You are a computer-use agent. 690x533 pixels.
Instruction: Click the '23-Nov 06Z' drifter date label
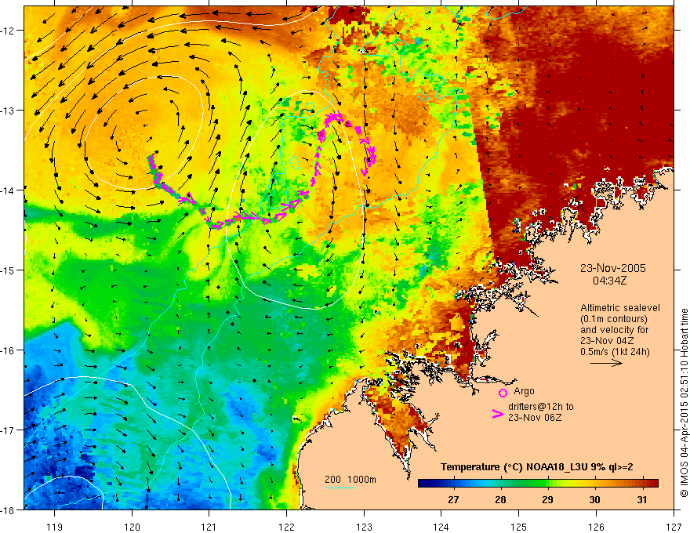tap(535, 418)
